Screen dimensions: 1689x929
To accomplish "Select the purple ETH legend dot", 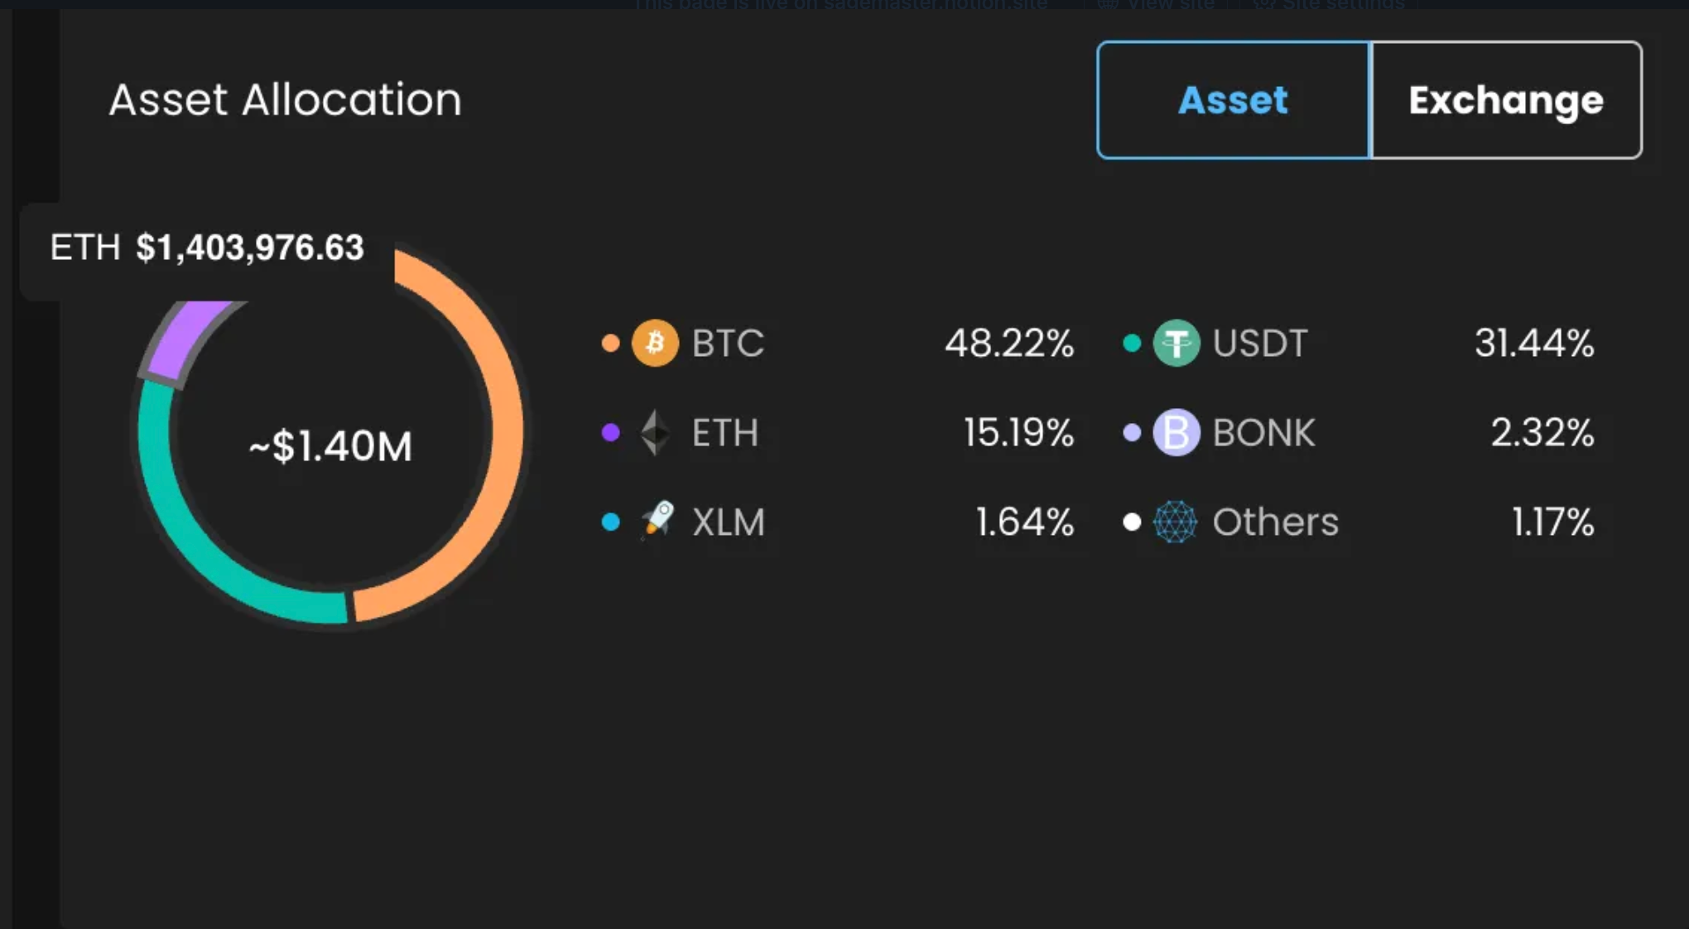I will pos(610,432).
